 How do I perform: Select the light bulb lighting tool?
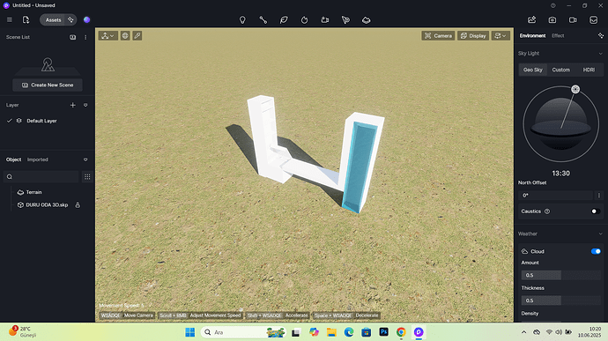[x=242, y=19]
